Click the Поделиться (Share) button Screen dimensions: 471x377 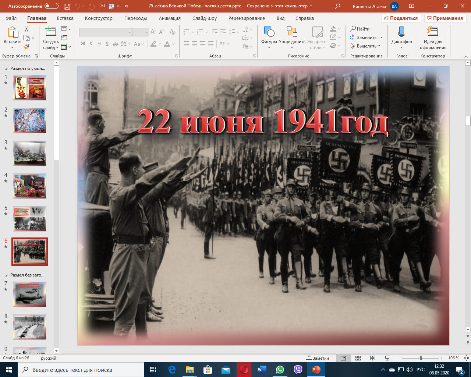[401, 18]
